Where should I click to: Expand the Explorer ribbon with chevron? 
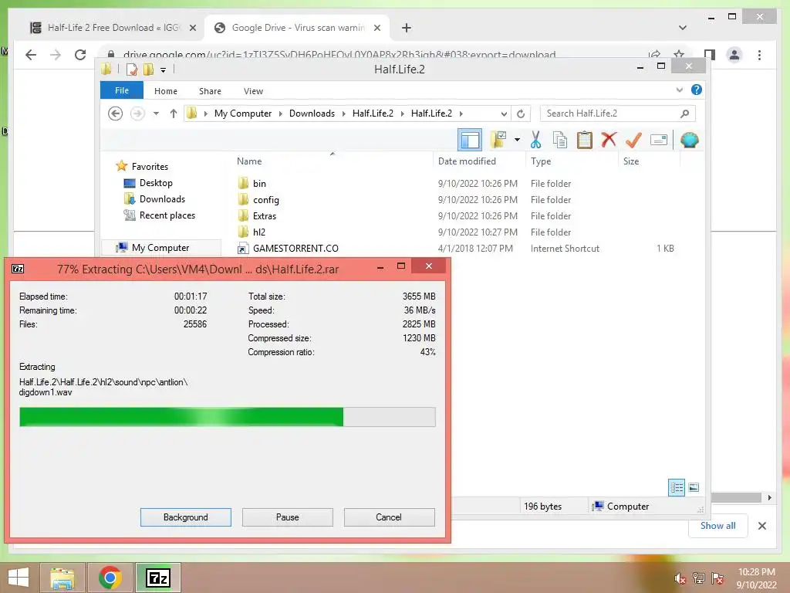click(x=679, y=90)
